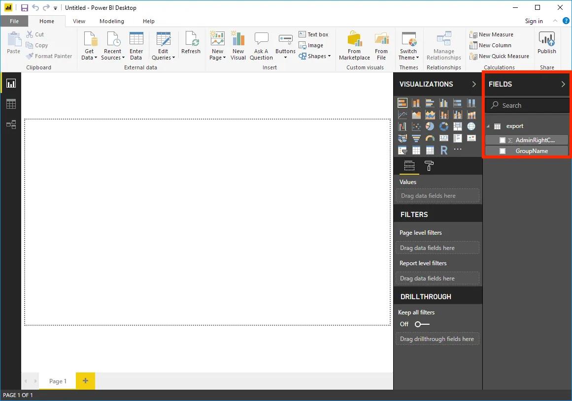This screenshot has height=401, width=572.
Task: Add a Gauge visual
Action: click(x=430, y=138)
